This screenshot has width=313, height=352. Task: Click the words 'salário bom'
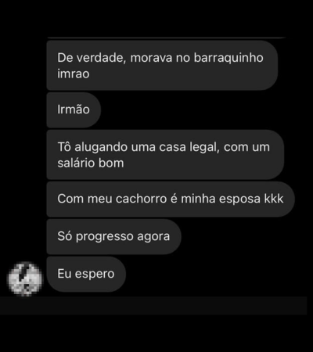(91, 163)
